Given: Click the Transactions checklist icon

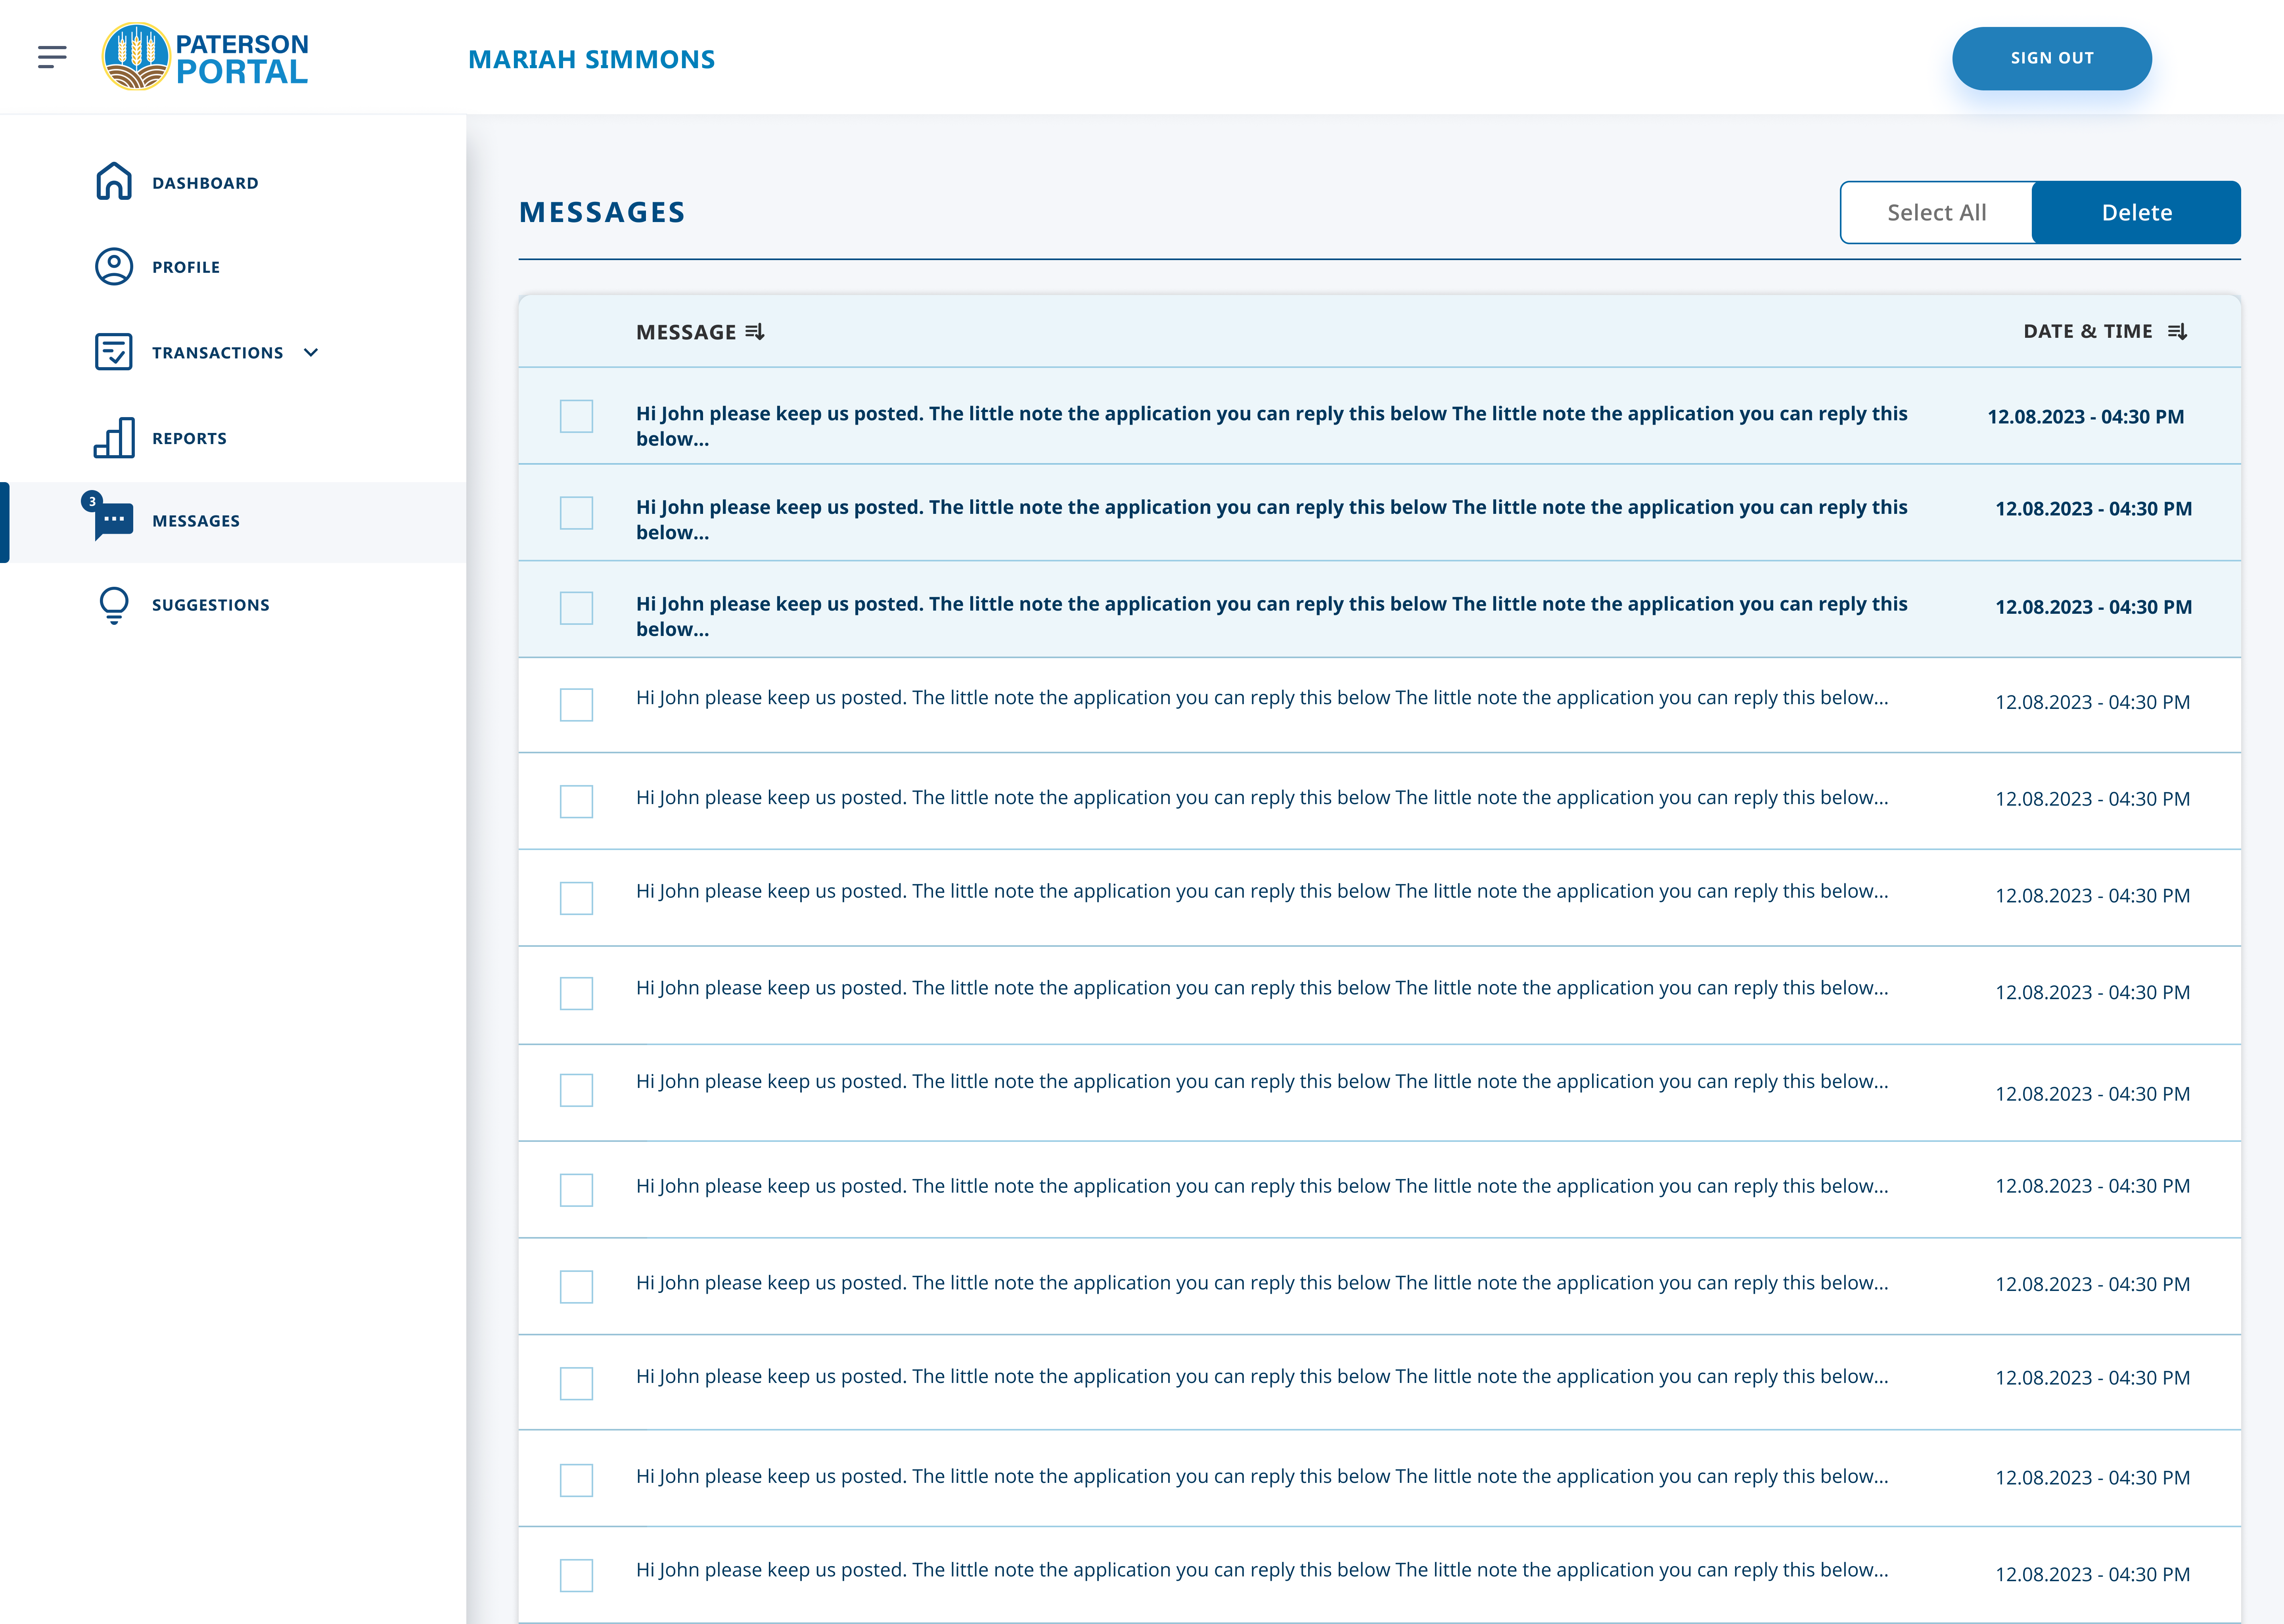Looking at the screenshot, I should coord(114,352).
